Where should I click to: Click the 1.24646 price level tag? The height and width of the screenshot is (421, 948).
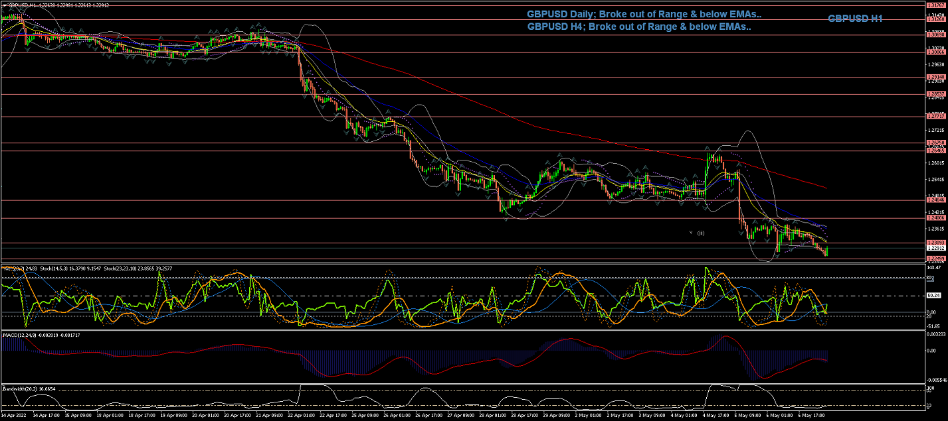(x=935, y=200)
